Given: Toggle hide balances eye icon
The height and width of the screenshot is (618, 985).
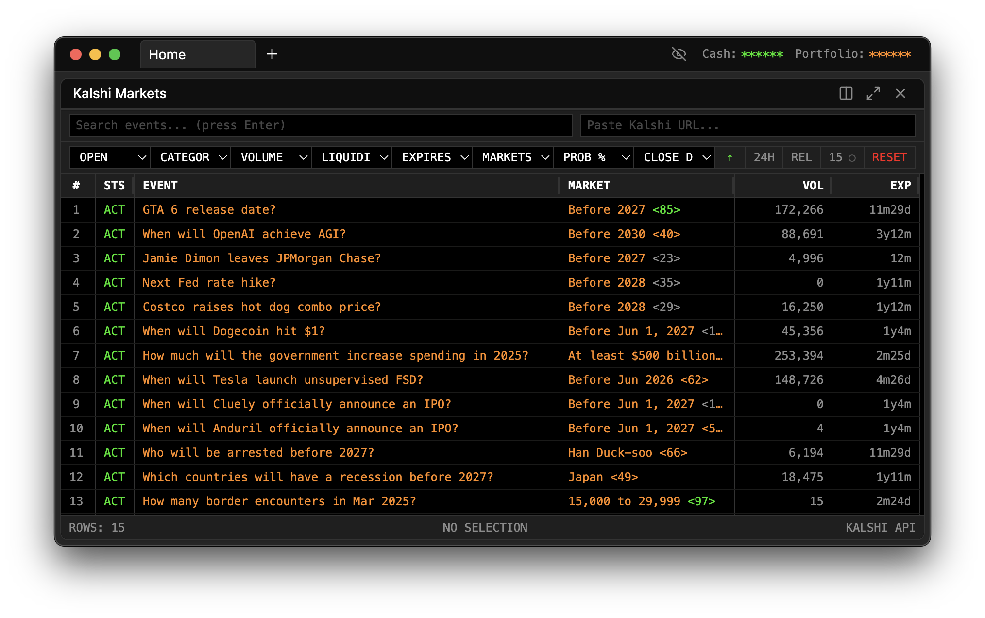Looking at the screenshot, I should [679, 54].
